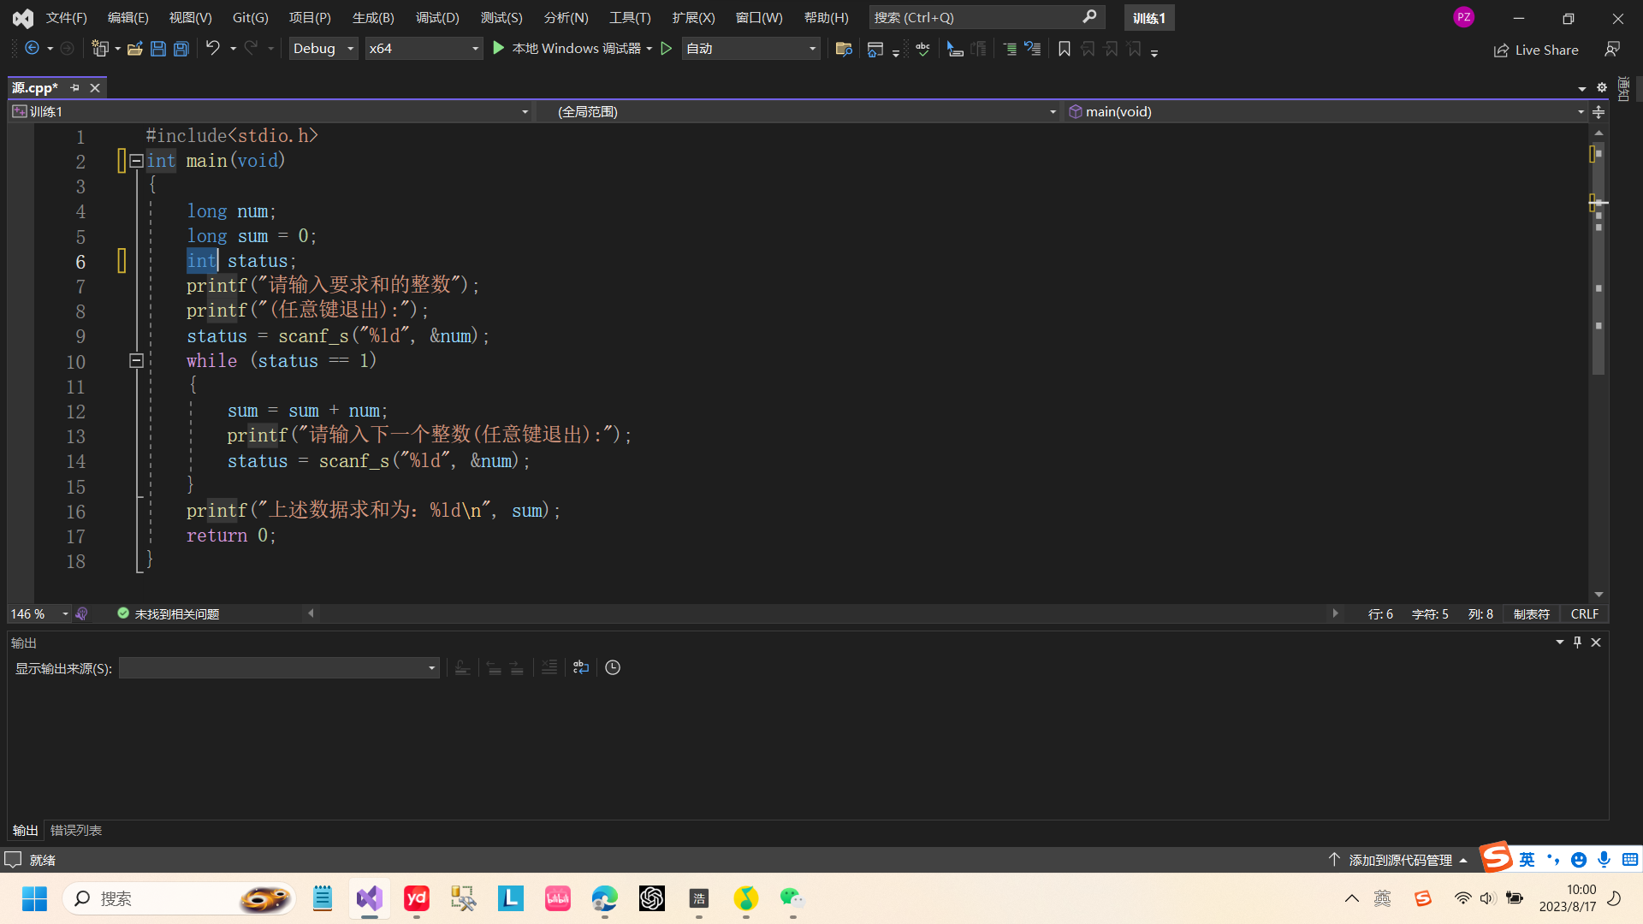Pin the Output window
Viewport: 1643px width, 924px height.
click(x=1575, y=642)
